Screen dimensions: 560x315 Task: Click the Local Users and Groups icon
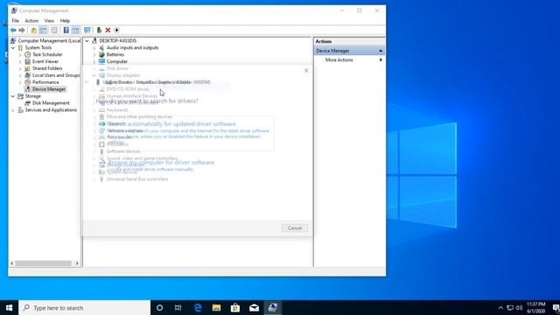pyautogui.click(x=27, y=75)
